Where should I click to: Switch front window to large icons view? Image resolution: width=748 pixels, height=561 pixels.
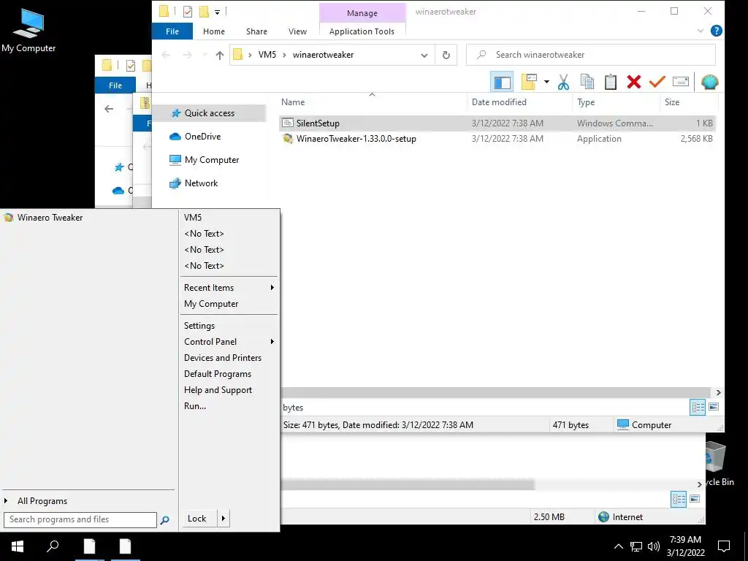[714, 407]
